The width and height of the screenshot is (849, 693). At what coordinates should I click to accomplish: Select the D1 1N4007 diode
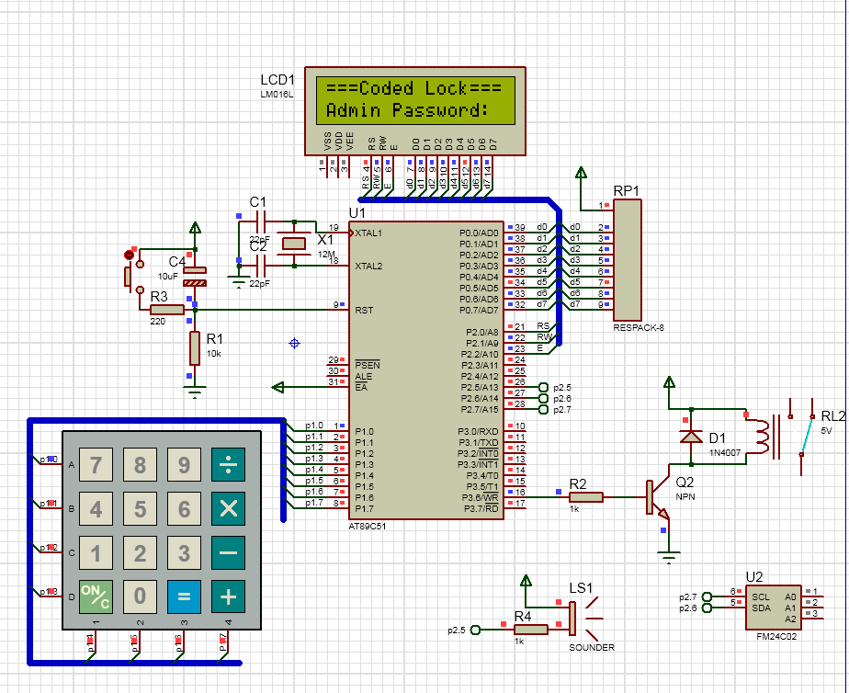691,437
